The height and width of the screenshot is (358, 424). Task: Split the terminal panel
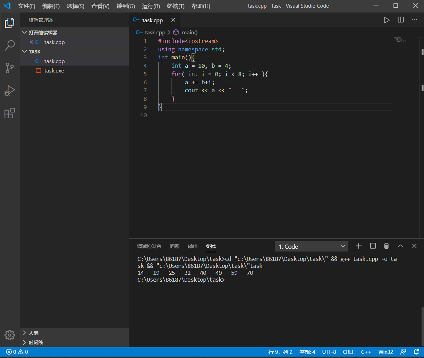pos(373,246)
